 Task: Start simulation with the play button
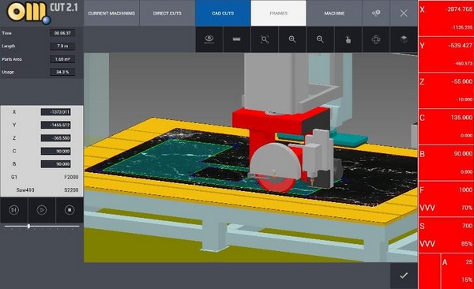[42, 210]
